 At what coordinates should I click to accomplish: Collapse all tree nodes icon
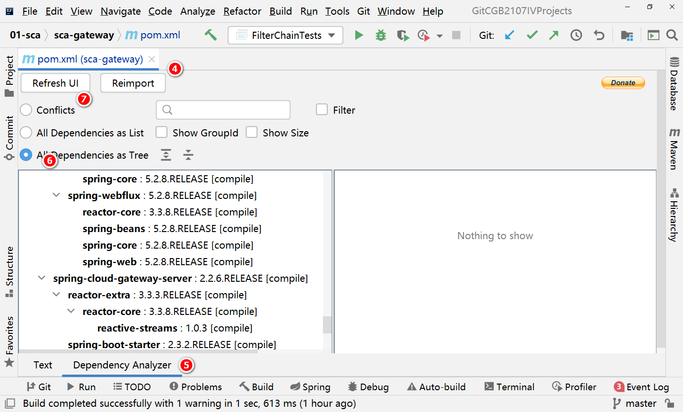188,155
